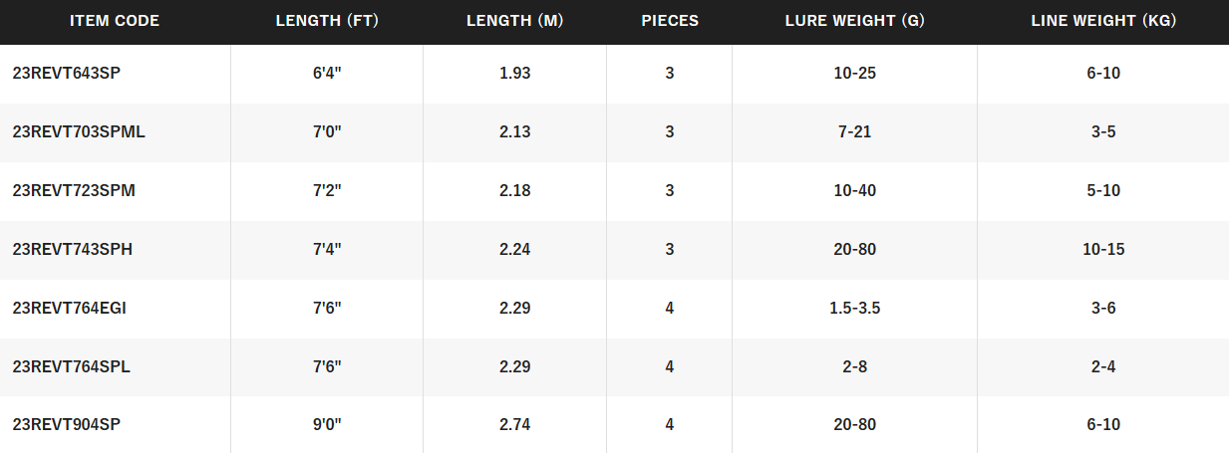Click the 2-4 line weight cell
This screenshot has height=453, width=1229.
[1103, 367]
